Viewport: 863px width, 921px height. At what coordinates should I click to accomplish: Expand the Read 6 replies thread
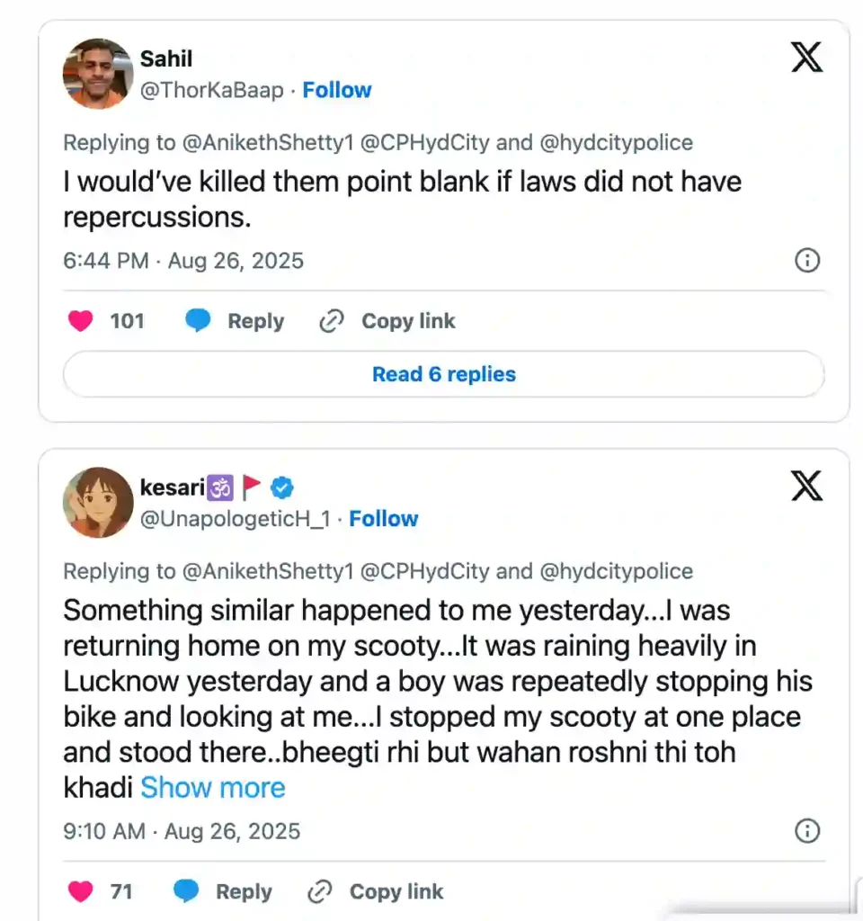(x=444, y=374)
